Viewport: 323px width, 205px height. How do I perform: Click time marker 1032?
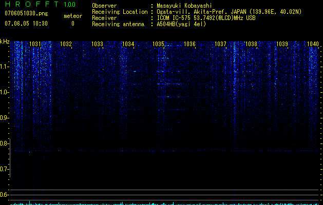pyautogui.click(x=66, y=44)
